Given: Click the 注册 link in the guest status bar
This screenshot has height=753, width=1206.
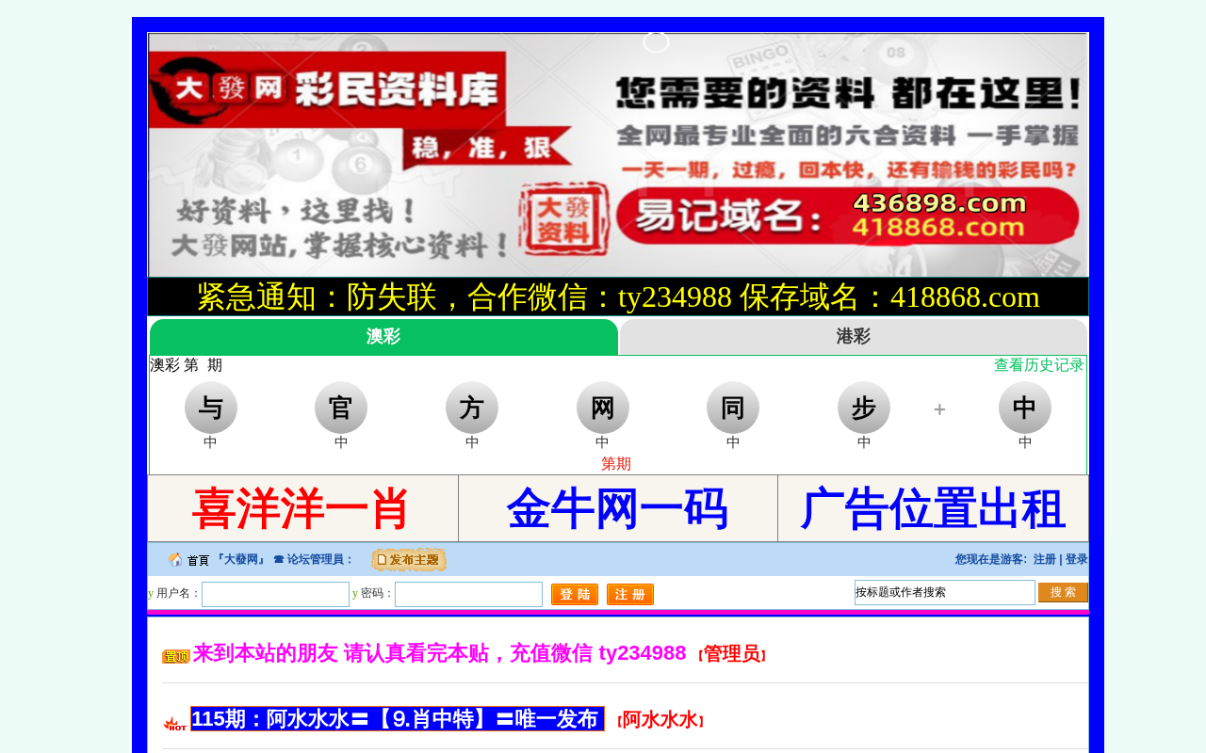Looking at the screenshot, I should [x=1044, y=559].
